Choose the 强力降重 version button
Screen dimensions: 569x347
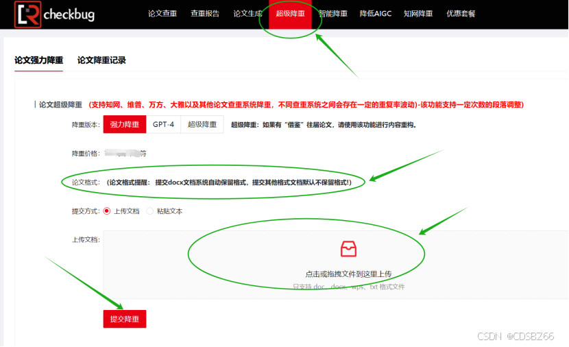click(125, 125)
